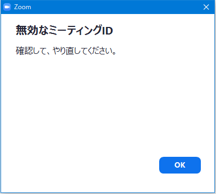Click the word 確認 at message start
This screenshot has width=216, height=194.
click(24, 51)
